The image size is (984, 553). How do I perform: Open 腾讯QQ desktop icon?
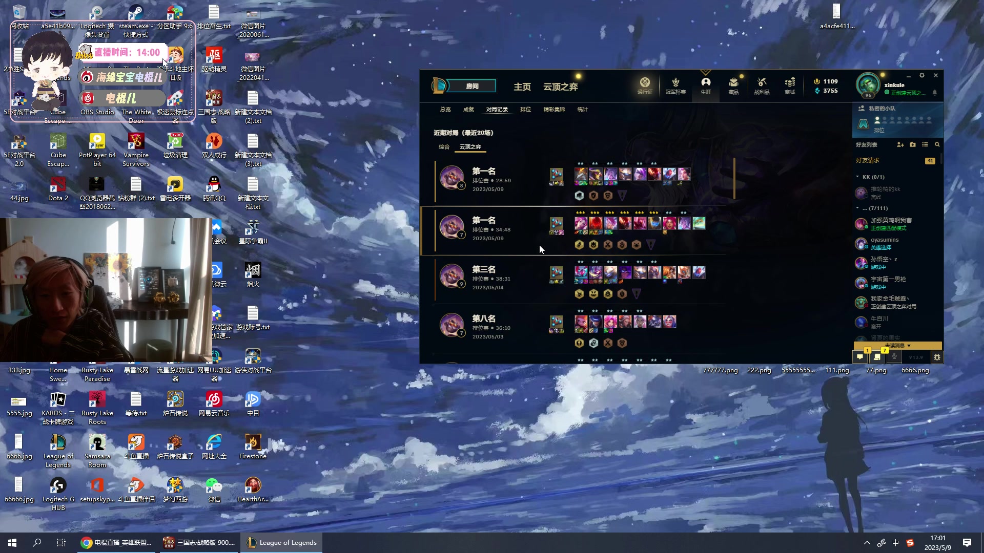tap(214, 189)
